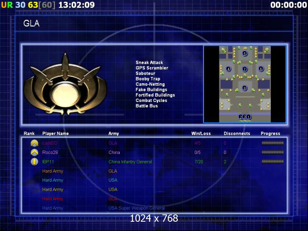
Task: Click the Camo-Netting ability text
Action: click(x=150, y=84)
